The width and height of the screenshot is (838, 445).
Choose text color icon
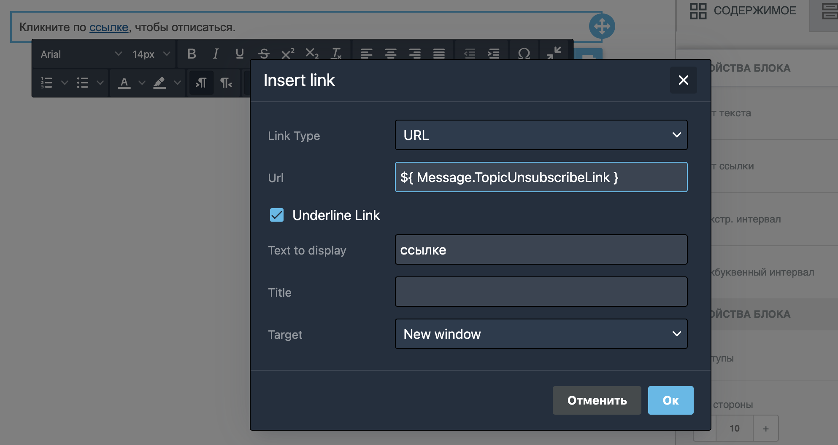click(124, 83)
